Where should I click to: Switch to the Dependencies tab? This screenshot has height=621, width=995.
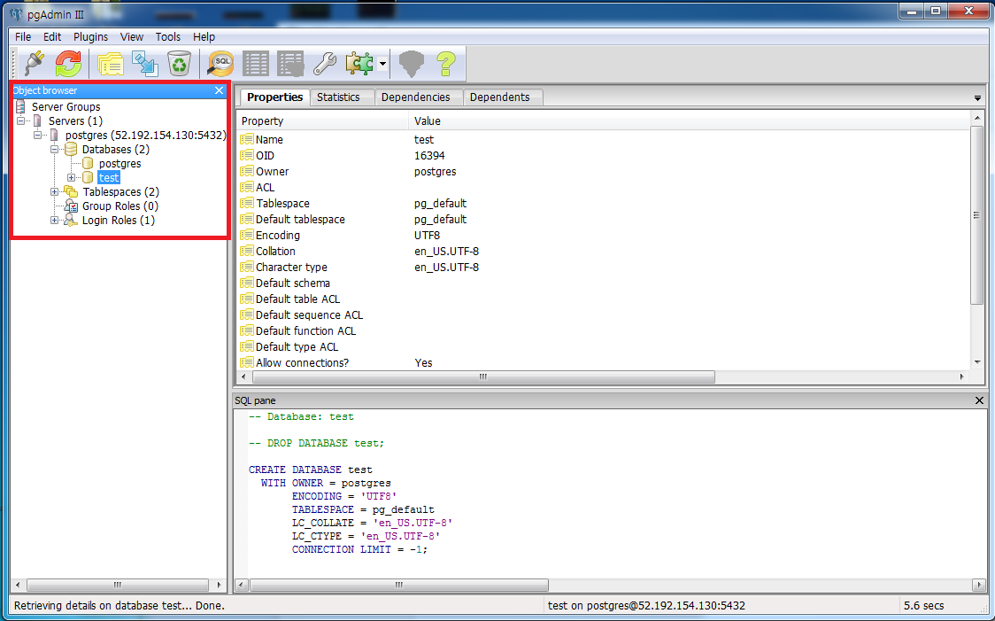[418, 97]
